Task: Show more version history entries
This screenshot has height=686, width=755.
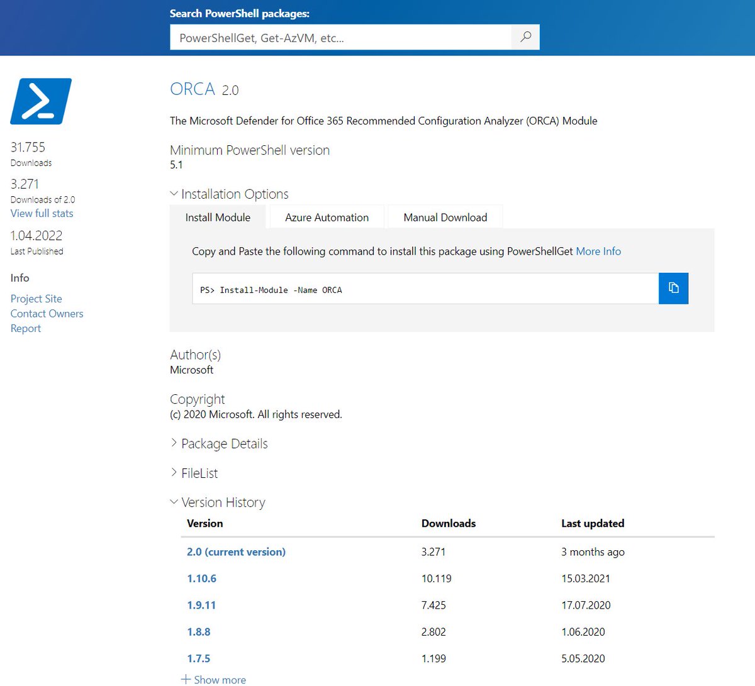Action: (x=213, y=679)
